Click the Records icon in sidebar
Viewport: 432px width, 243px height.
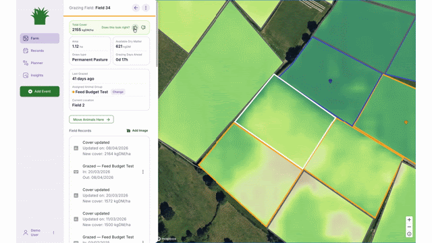(x=26, y=51)
